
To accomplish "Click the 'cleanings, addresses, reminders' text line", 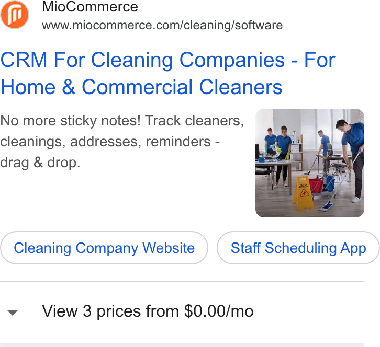I will 105,142.
